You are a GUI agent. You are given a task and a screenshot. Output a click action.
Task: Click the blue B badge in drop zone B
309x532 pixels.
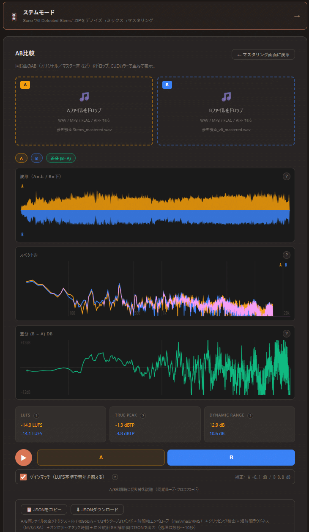[167, 85]
